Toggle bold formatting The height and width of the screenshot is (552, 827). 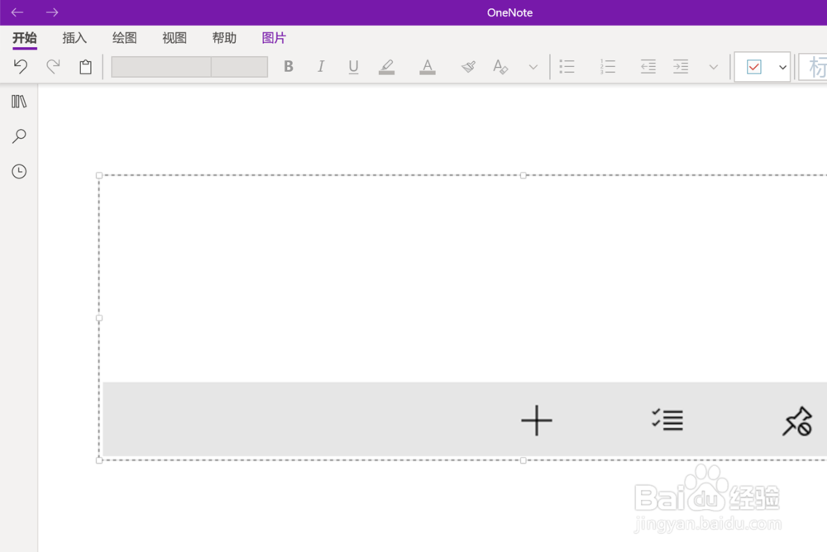(289, 66)
